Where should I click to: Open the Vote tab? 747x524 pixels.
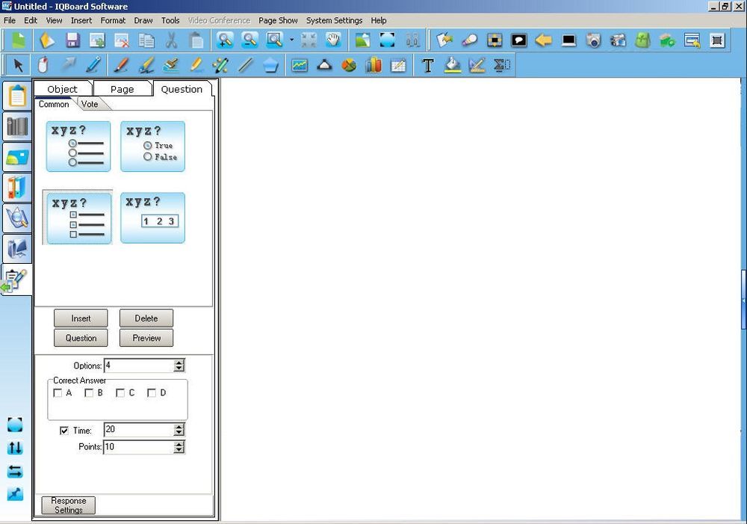[90, 104]
